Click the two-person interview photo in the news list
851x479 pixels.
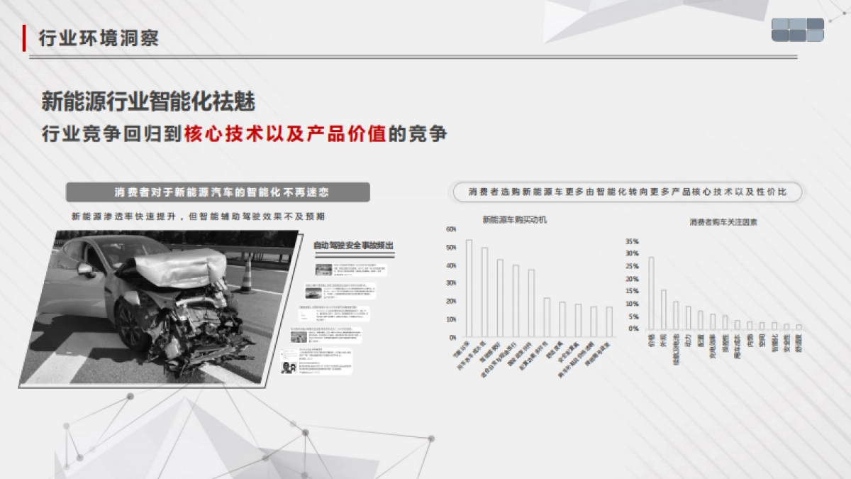(288, 368)
